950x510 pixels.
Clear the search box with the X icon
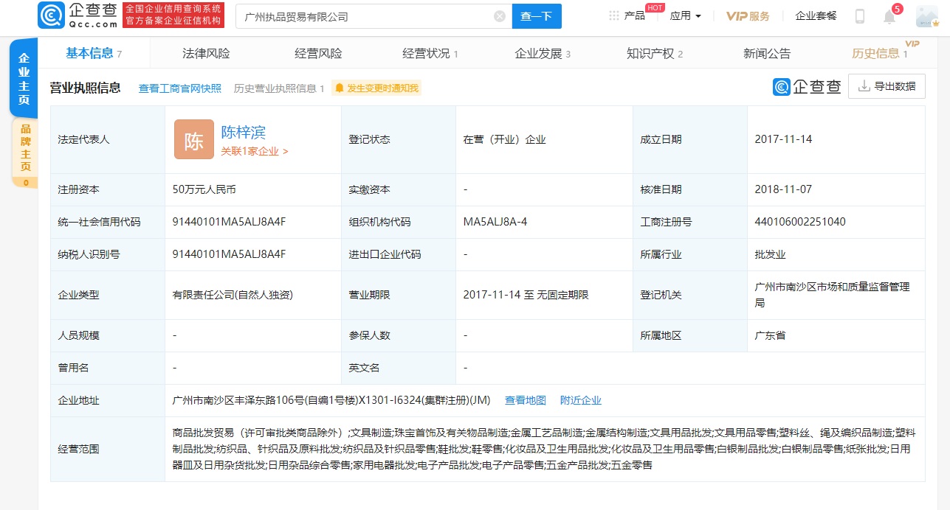click(x=499, y=15)
